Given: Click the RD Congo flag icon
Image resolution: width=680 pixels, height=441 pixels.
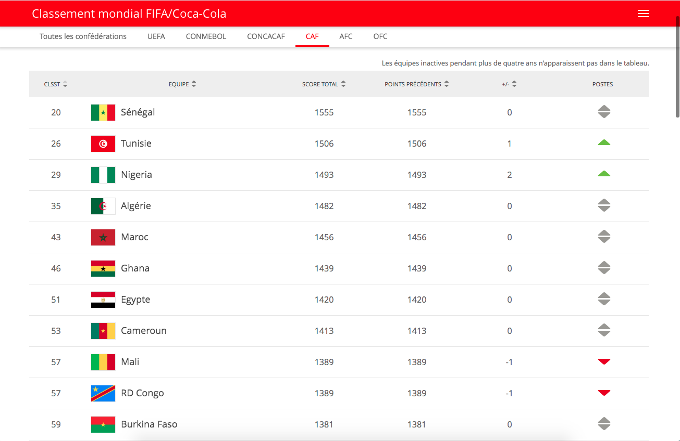Looking at the screenshot, I should tap(103, 393).
